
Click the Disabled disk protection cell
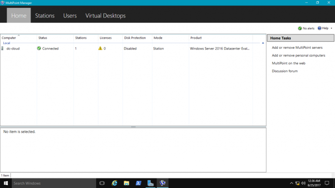(x=130, y=48)
